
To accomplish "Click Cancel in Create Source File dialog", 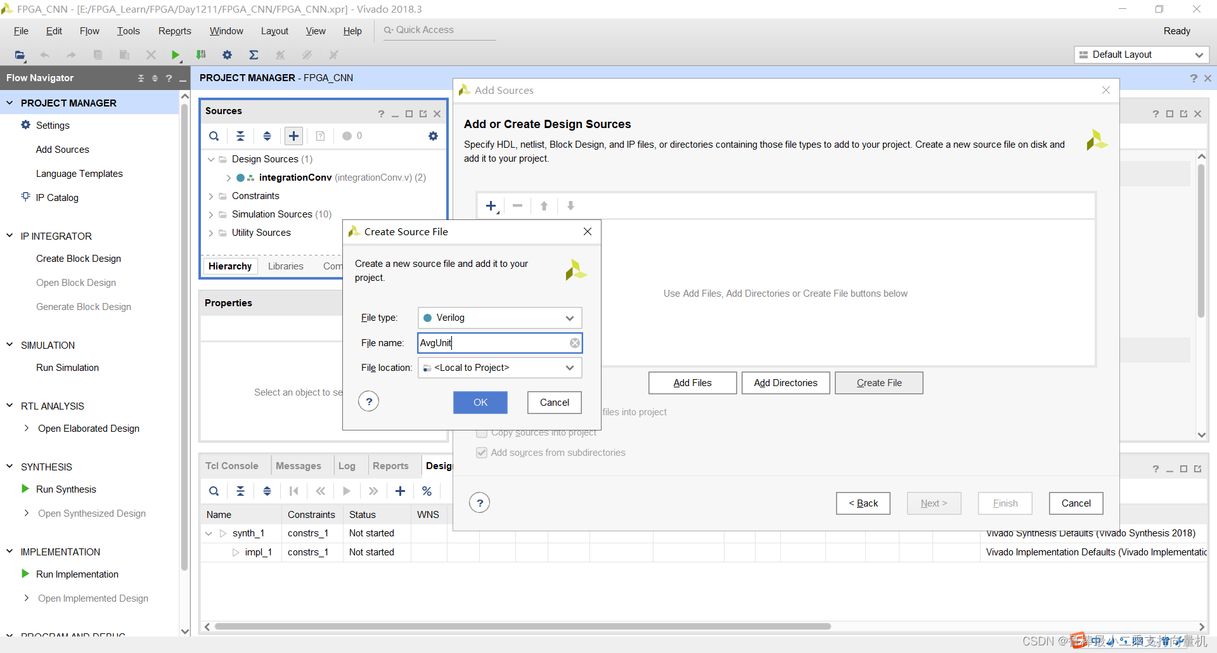I will pyautogui.click(x=555, y=403).
